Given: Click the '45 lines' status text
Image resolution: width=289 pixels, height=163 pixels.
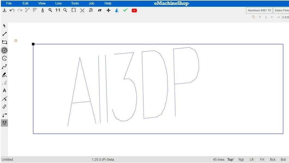Looking at the screenshot, I should (219, 159).
